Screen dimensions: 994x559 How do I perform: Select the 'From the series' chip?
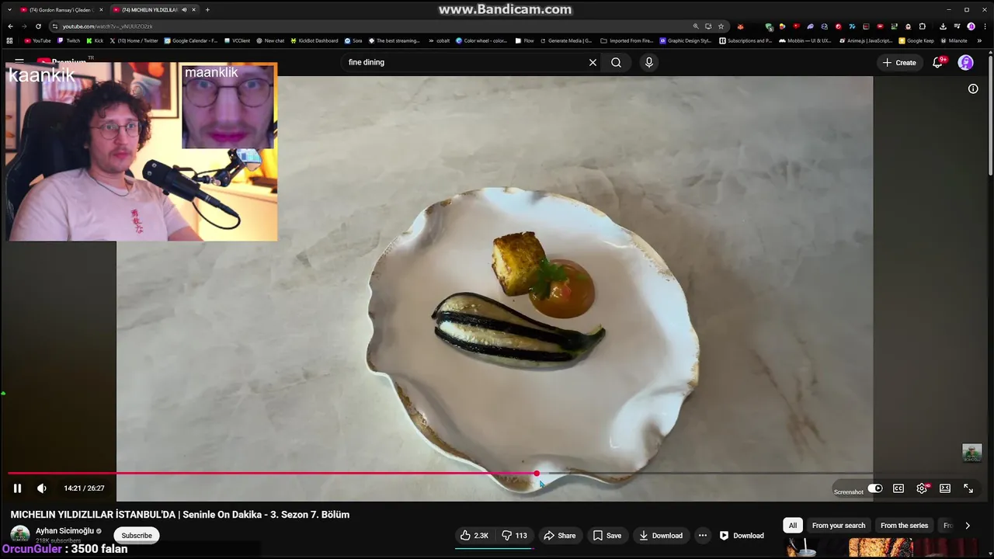(x=904, y=526)
